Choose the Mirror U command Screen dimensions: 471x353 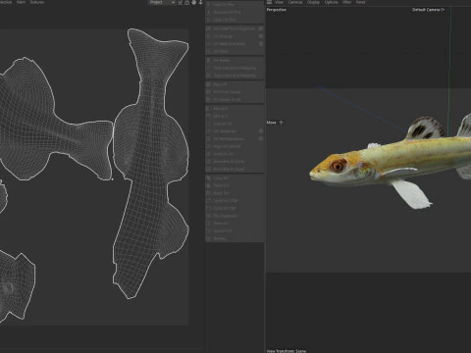click(235, 108)
